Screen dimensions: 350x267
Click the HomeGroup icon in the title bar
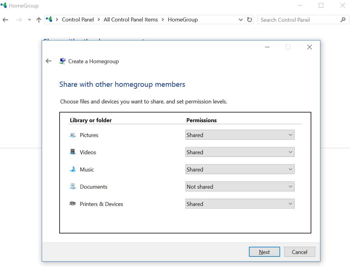pos(4,5)
